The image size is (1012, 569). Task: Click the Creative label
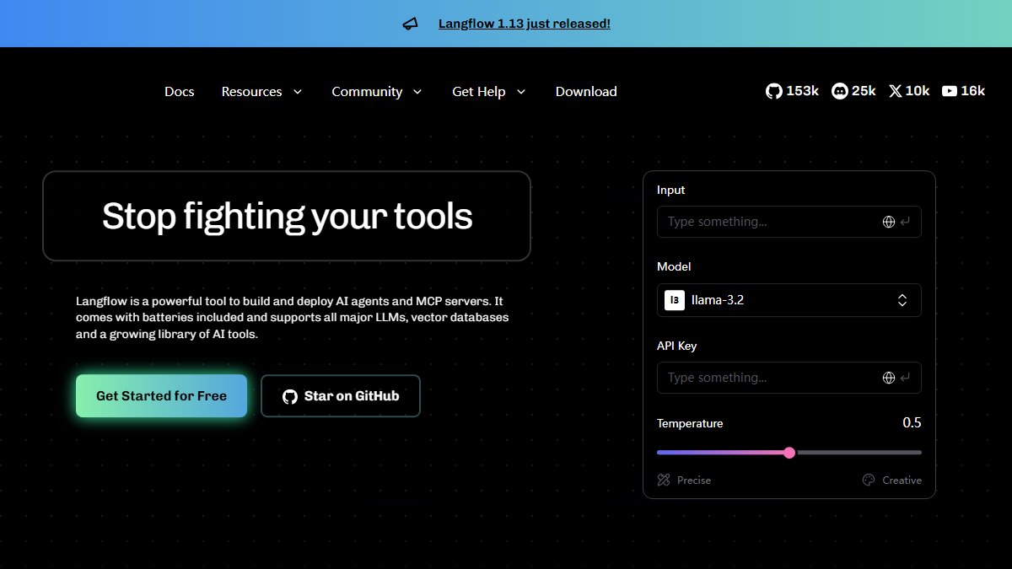point(902,480)
